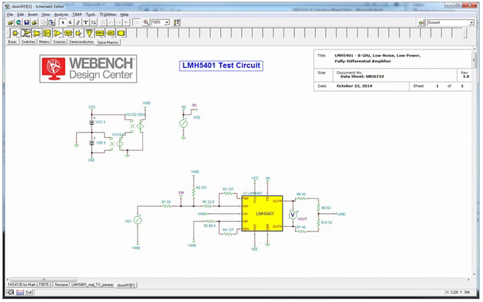
Task: Open the TI Utilities menu
Action: pyautogui.click(x=108, y=15)
